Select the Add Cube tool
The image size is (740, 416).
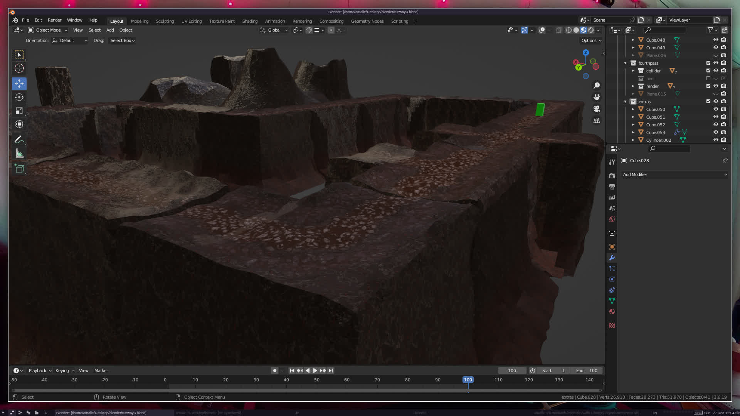[x=19, y=168]
